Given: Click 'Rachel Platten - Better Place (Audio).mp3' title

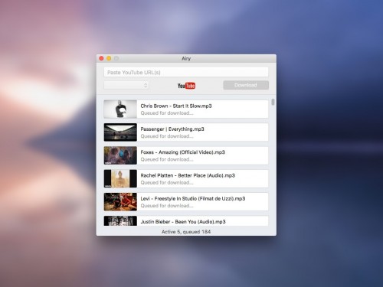Looking at the screenshot, I should tap(188, 175).
